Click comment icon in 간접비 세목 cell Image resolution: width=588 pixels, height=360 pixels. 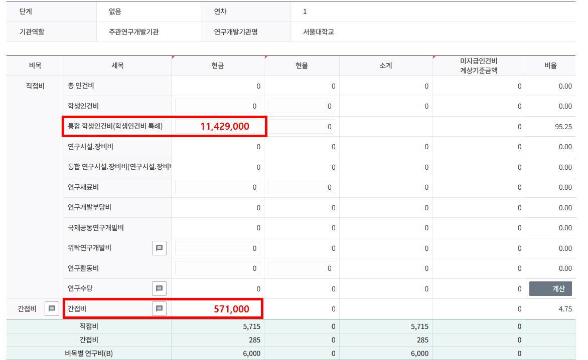(159, 309)
